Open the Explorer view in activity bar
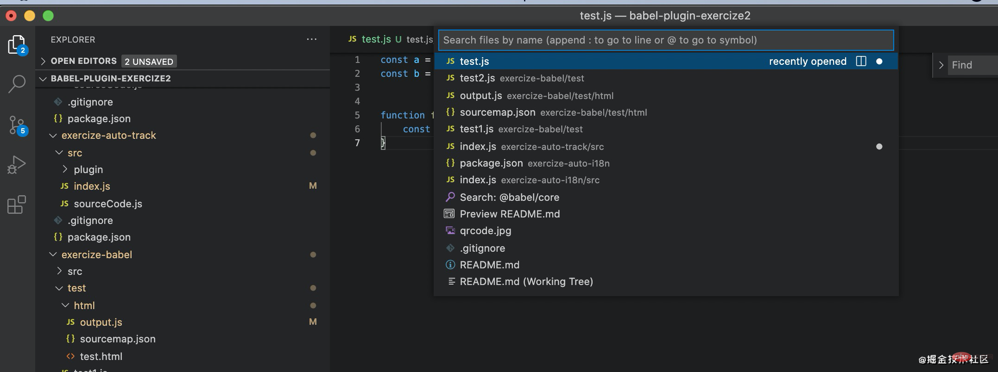The image size is (998, 372). 17,45
